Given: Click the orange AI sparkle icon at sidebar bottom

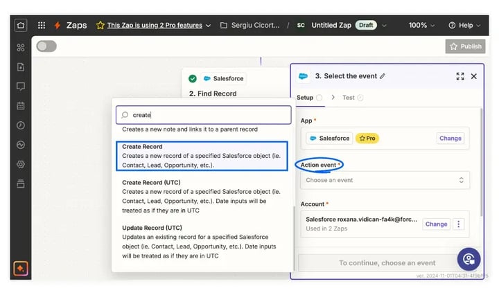Looking at the screenshot, I should coord(21,269).
